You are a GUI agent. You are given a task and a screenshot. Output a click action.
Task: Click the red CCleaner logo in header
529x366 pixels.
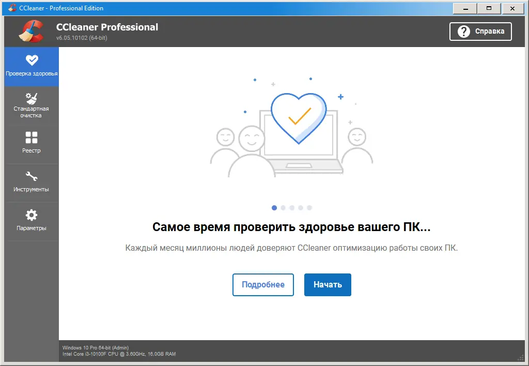coord(30,31)
